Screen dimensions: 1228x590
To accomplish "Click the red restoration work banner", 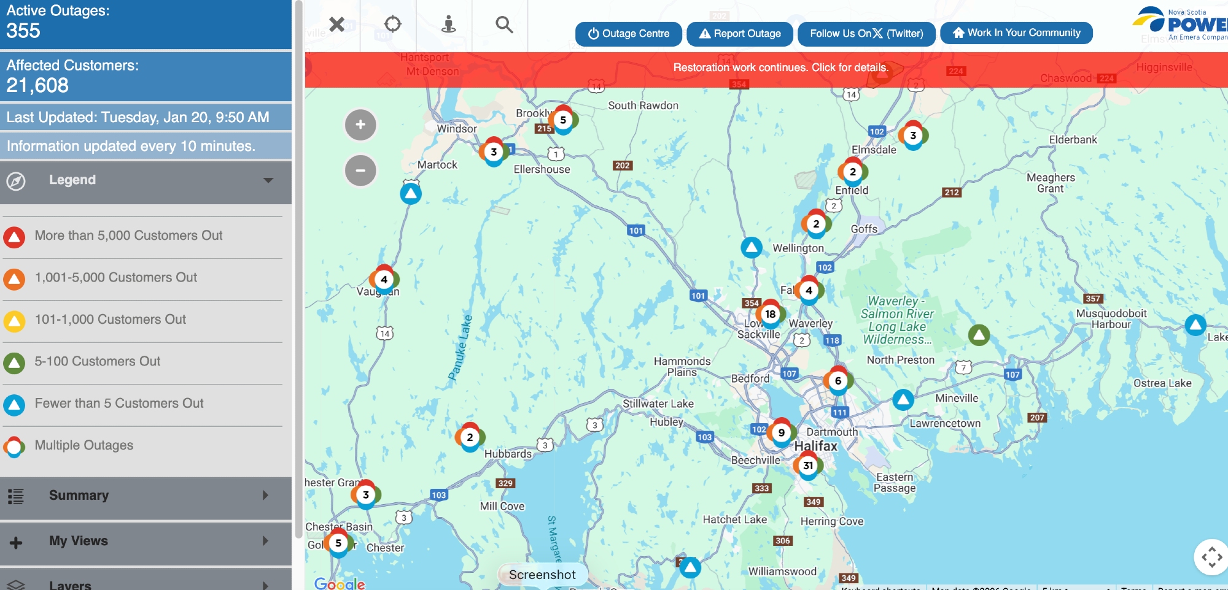I will 780,68.
